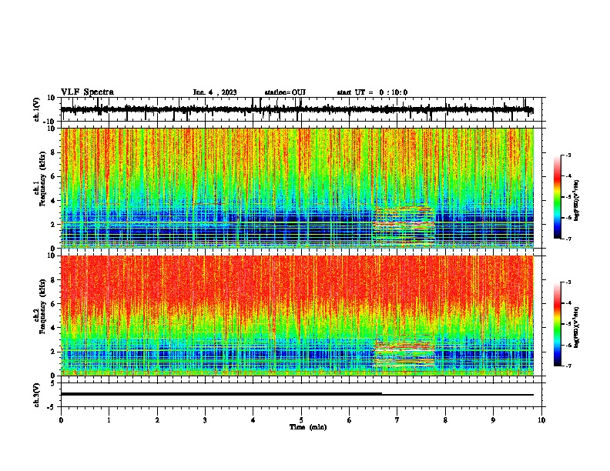Image resolution: width=610 pixels, height=471 pixels.
Task: Click time axis tick label "3"
Action: [205, 420]
